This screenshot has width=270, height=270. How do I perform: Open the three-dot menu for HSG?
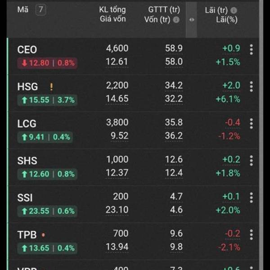(251, 86)
